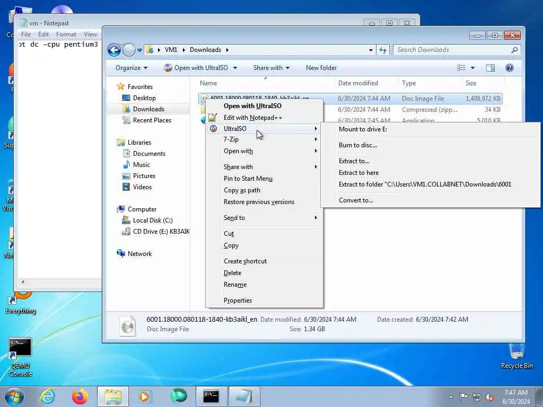
Task: Sort files by the Size column header
Action: point(483,83)
